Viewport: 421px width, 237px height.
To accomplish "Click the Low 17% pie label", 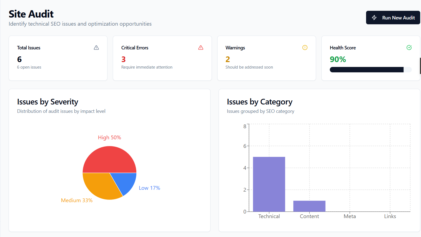I will (x=149, y=188).
